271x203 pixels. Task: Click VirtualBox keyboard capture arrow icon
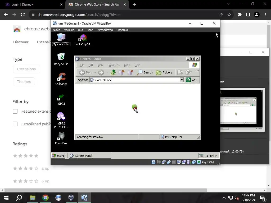199,162
